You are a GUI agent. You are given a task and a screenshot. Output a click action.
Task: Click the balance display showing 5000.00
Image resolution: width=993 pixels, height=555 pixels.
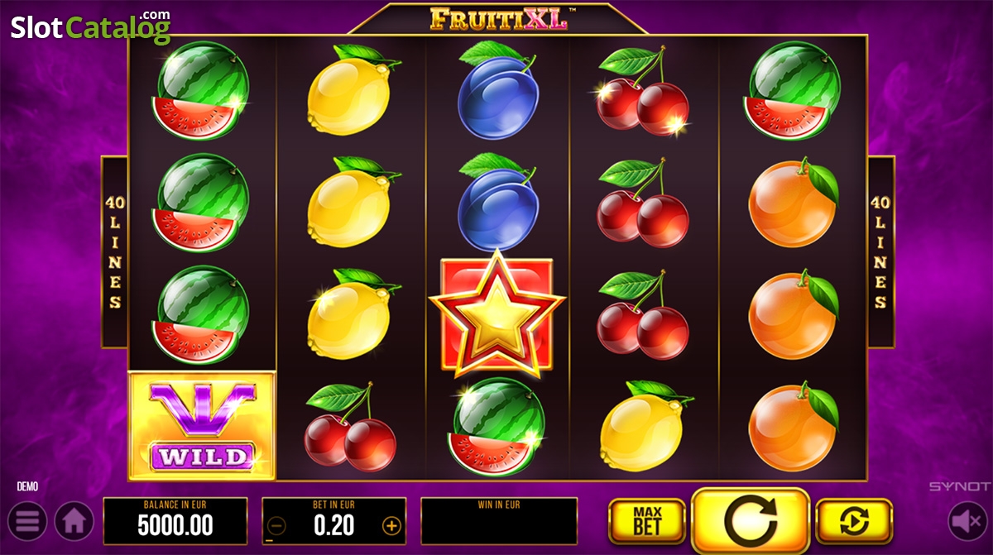[x=175, y=520]
